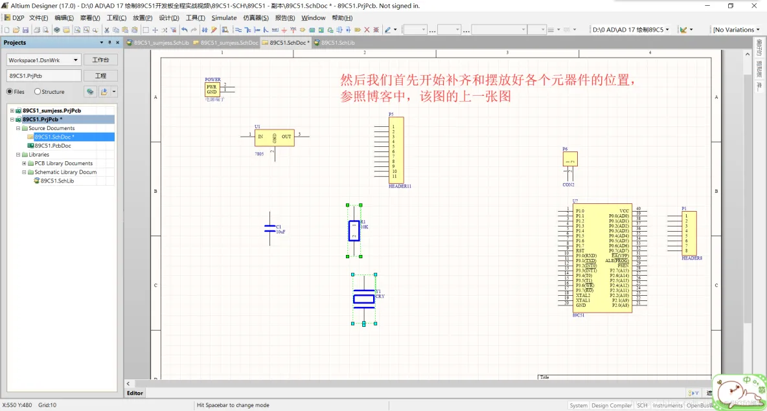Place a VCC power port

coord(293,30)
